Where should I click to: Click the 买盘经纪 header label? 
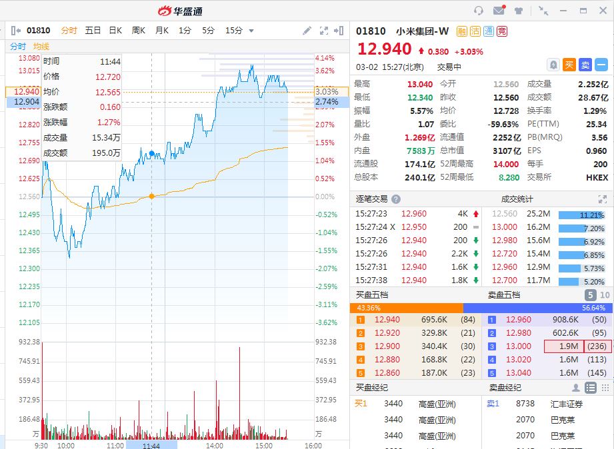pyautogui.click(x=371, y=388)
